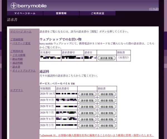167x139 pixels.
Task: View 請求書 for 2020年6月
Action: pos(87,119)
